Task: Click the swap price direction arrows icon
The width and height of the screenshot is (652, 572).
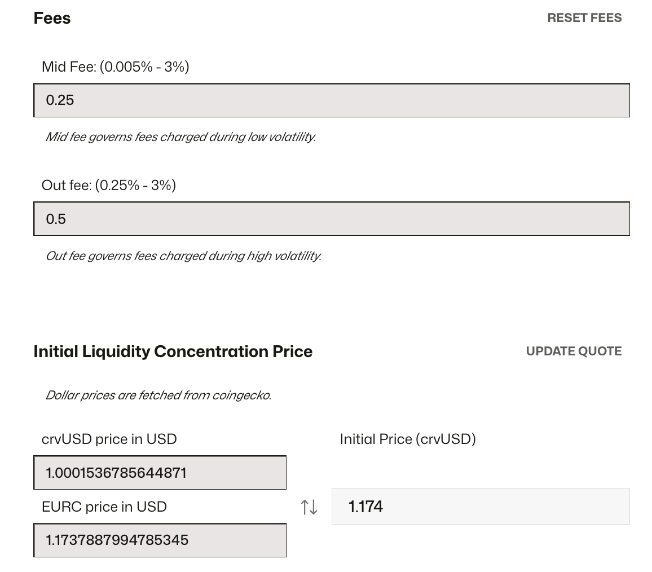Action: coord(309,507)
